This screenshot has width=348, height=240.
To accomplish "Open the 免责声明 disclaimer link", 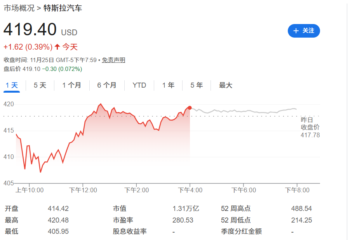I will [x=113, y=60].
